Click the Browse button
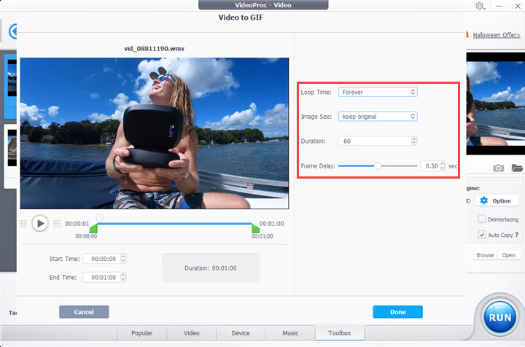 [485, 255]
